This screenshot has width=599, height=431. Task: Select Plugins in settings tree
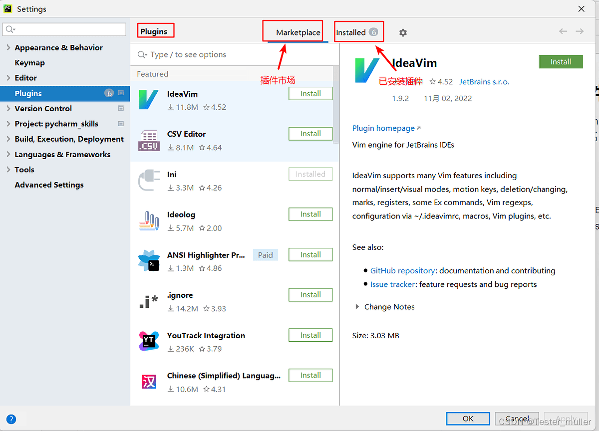pyautogui.click(x=65, y=93)
